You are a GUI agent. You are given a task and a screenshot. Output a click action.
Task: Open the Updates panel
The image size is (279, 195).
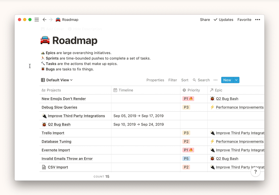pos(223,20)
